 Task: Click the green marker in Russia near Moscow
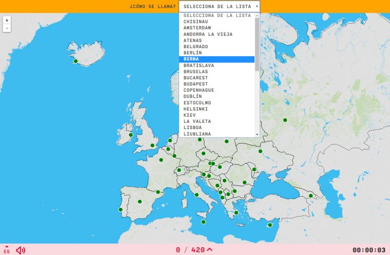point(285,120)
